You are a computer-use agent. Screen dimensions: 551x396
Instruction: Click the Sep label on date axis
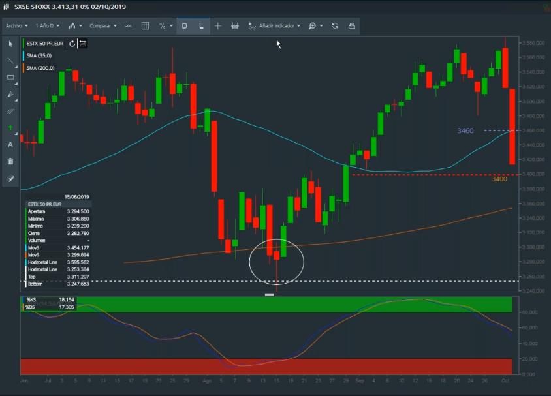point(359,381)
